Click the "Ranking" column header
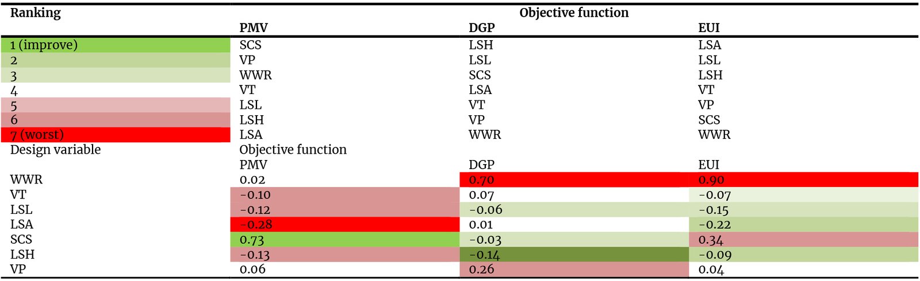 [35, 13]
